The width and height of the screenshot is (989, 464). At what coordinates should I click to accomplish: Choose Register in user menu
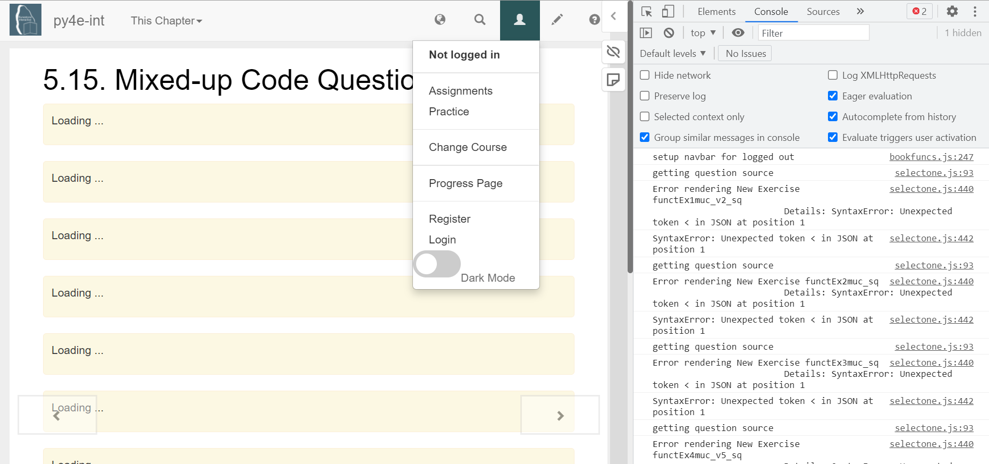coord(450,219)
